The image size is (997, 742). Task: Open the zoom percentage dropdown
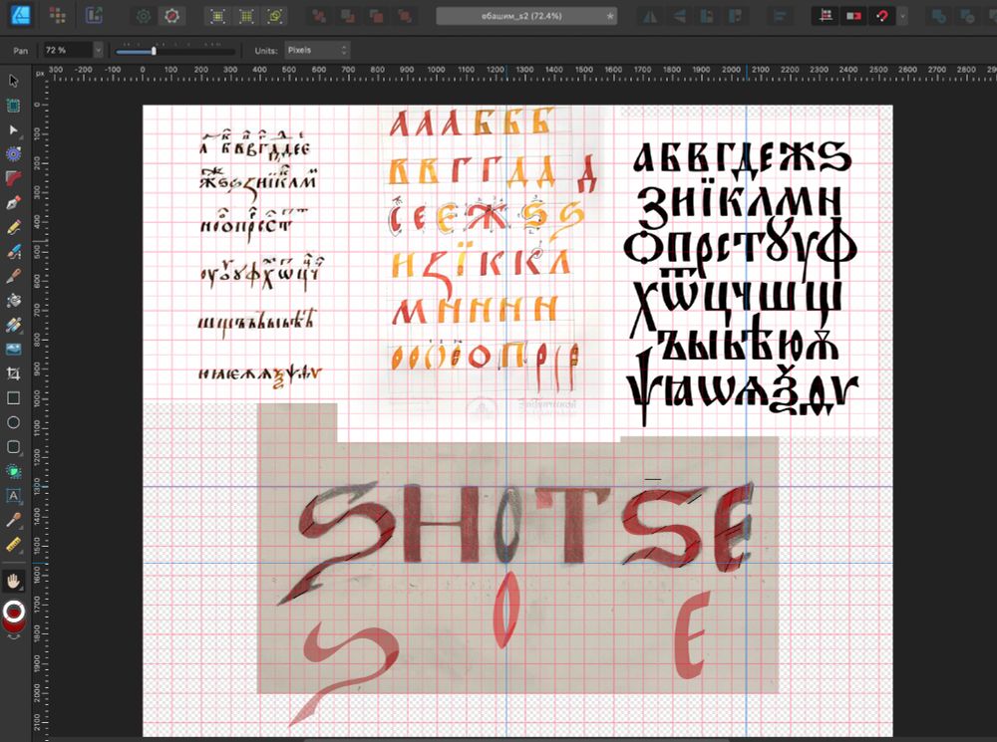click(x=100, y=49)
